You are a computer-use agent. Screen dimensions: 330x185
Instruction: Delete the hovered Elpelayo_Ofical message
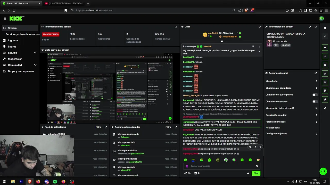260,147
